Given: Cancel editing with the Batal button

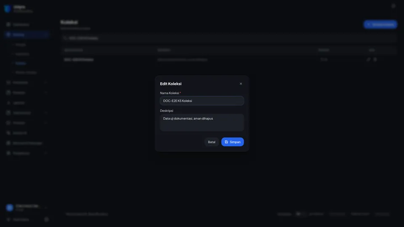Looking at the screenshot, I should click(212, 142).
